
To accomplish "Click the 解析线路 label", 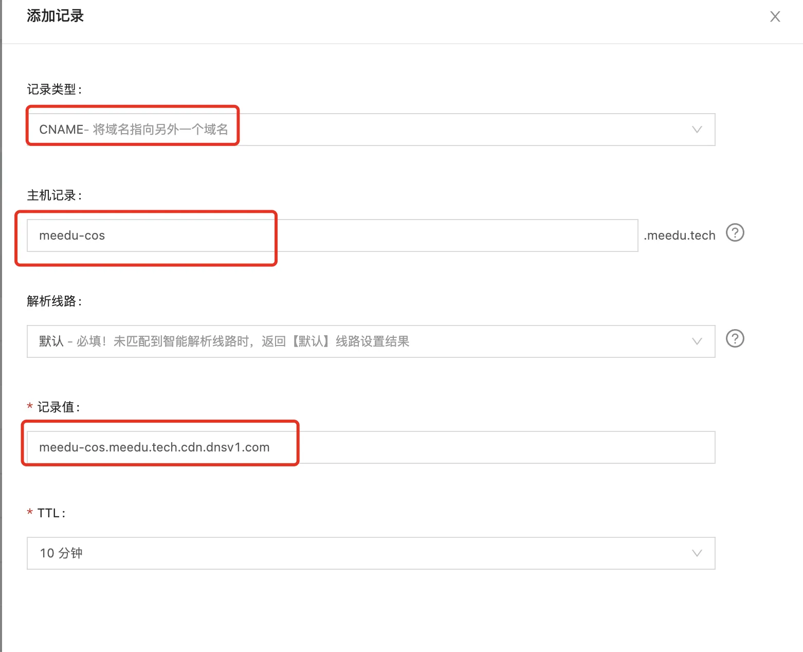I will tap(54, 301).
